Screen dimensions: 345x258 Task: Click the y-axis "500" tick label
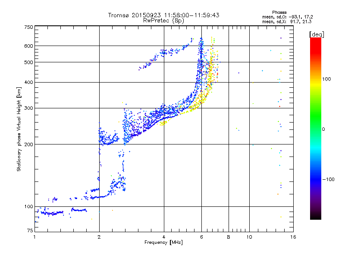point(28,62)
